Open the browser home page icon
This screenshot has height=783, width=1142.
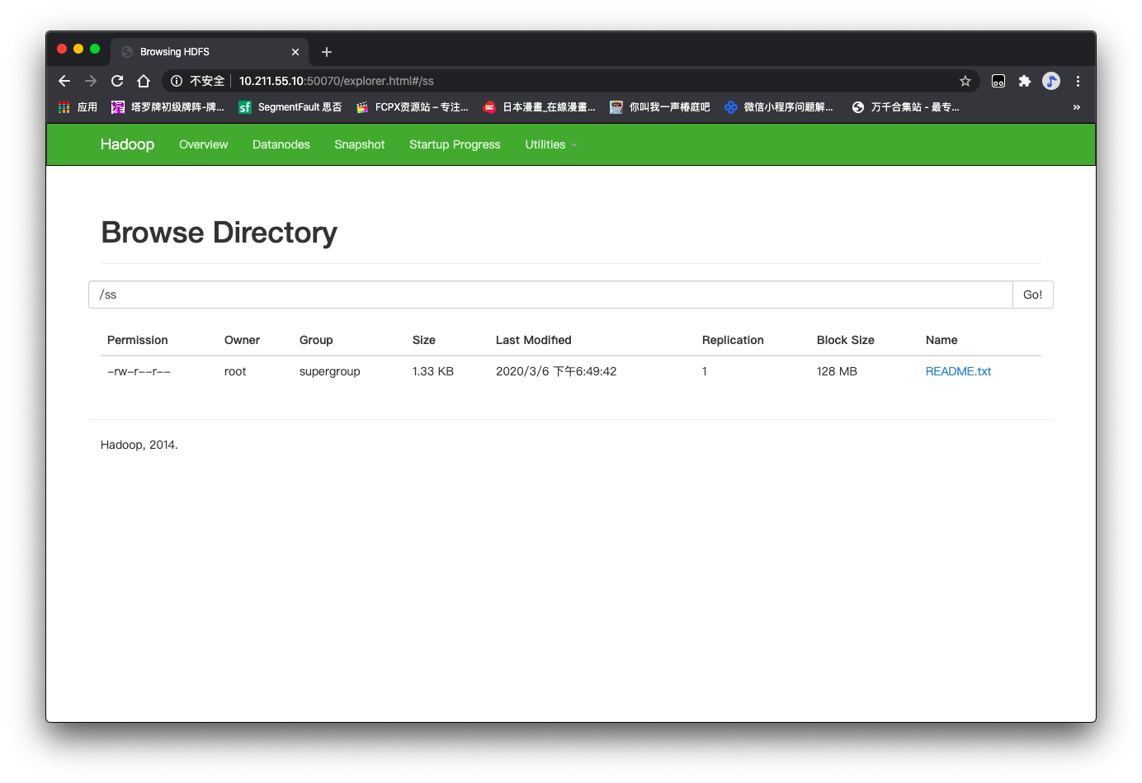tap(144, 81)
